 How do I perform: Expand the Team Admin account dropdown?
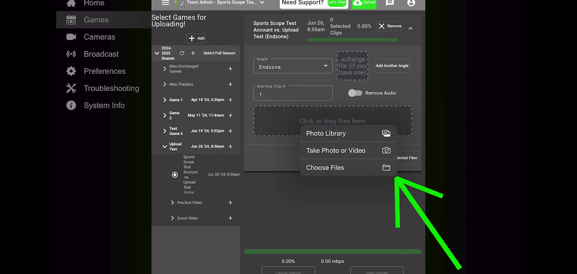262,2
